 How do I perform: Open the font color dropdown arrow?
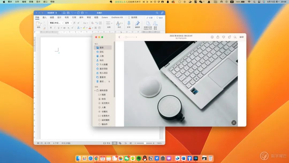pyautogui.click(x=92, y=28)
